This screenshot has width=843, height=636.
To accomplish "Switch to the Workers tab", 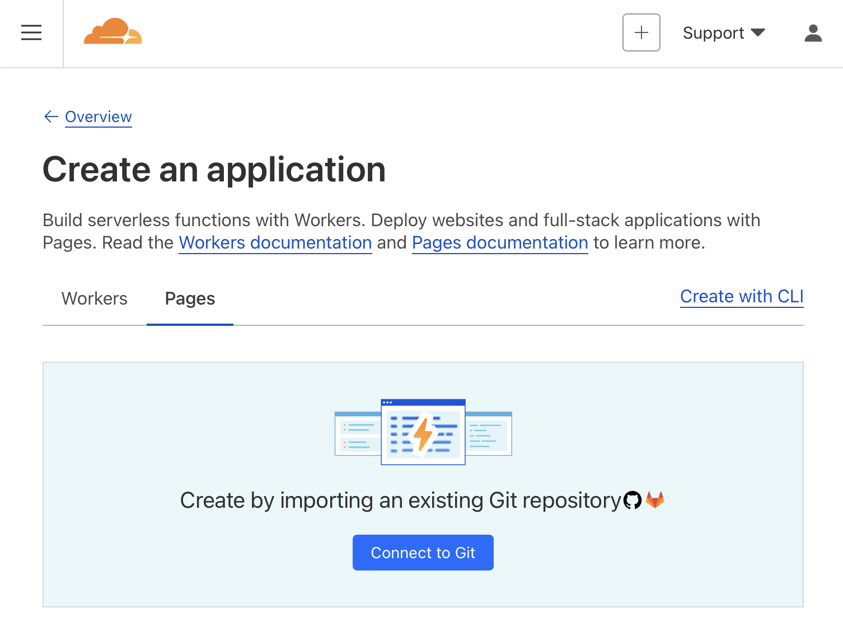I will [95, 298].
